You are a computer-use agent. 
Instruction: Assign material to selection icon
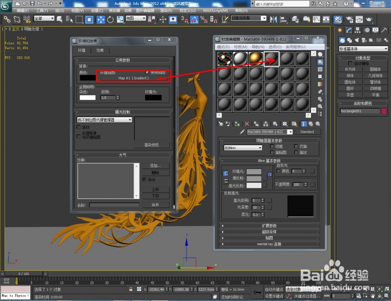[x=237, y=124]
